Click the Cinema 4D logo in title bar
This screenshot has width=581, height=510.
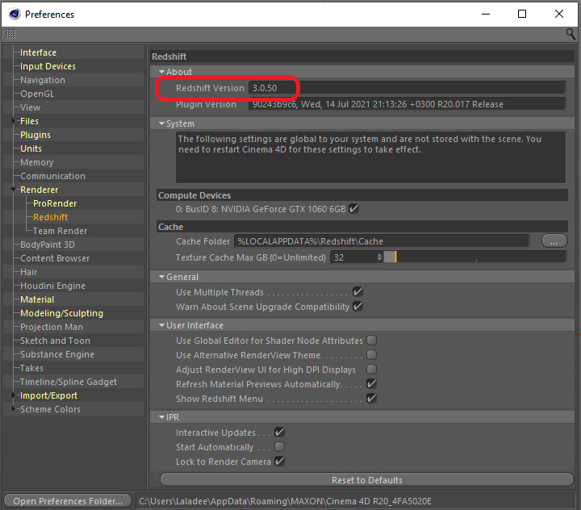[15, 14]
